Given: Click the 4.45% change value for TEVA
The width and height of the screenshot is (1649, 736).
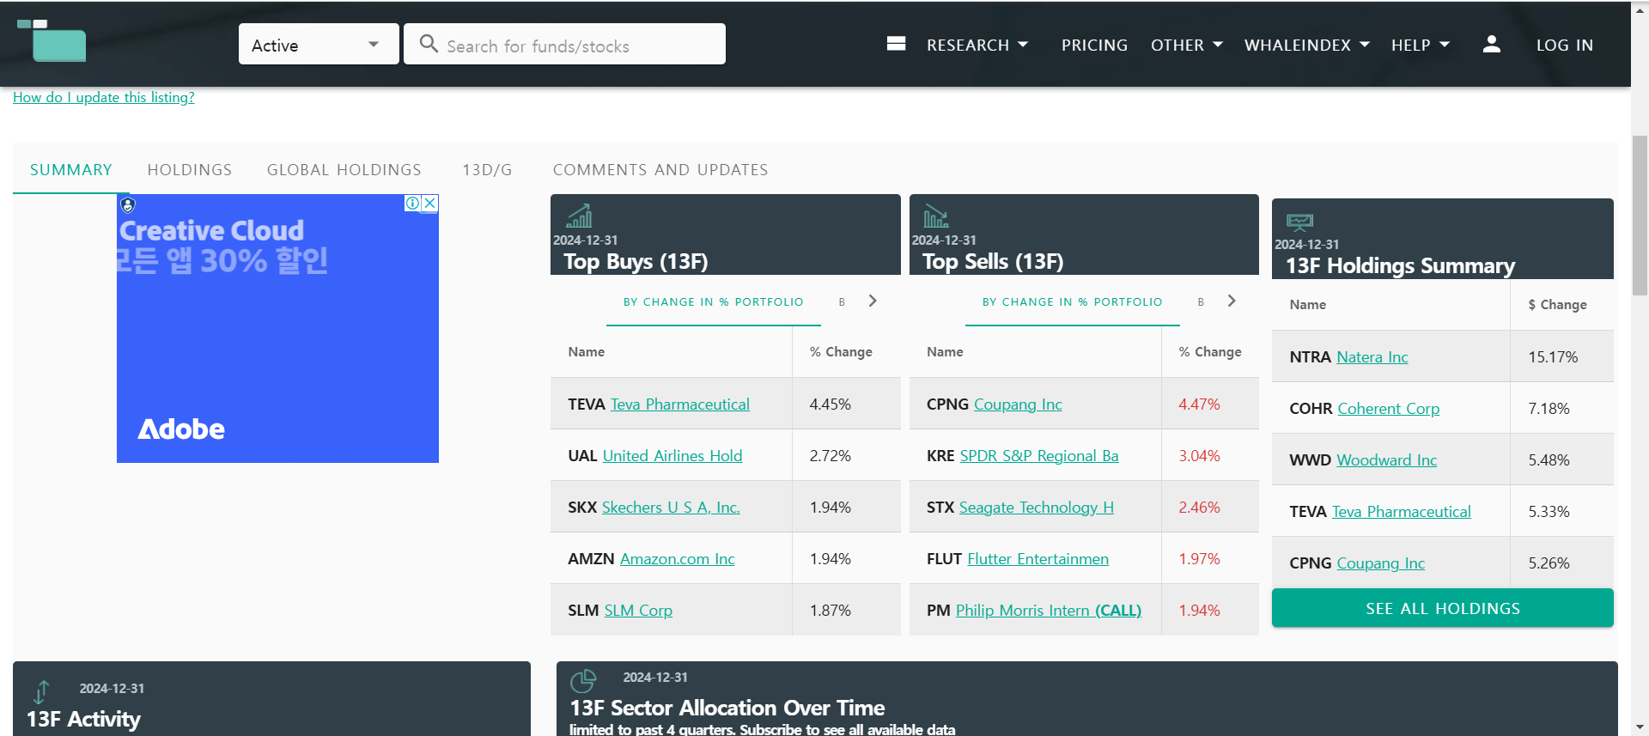Looking at the screenshot, I should (830, 404).
